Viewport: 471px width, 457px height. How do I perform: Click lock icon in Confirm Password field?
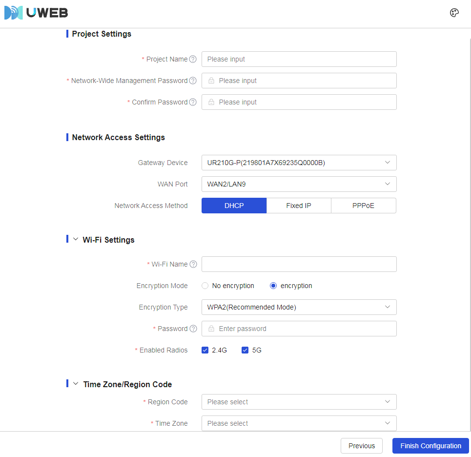coord(211,102)
